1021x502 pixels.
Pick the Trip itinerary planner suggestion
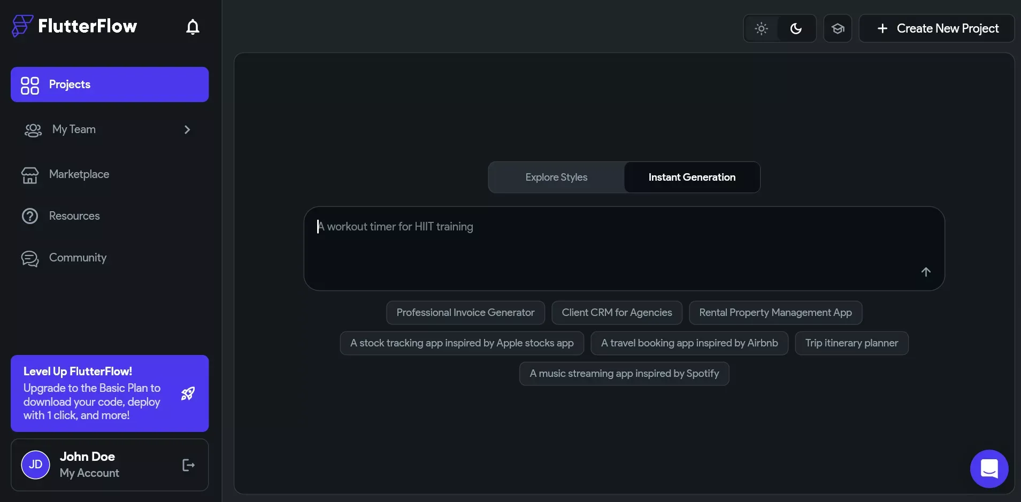click(x=851, y=343)
